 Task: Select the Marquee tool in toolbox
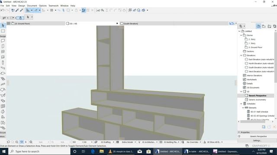point(3,31)
